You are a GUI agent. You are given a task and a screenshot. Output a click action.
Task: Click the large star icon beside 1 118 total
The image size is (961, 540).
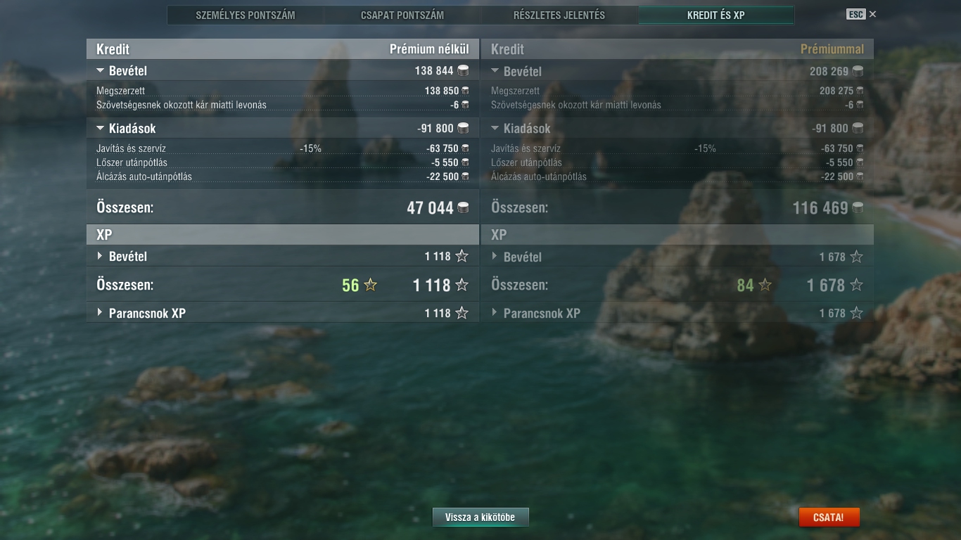point(462,285)
